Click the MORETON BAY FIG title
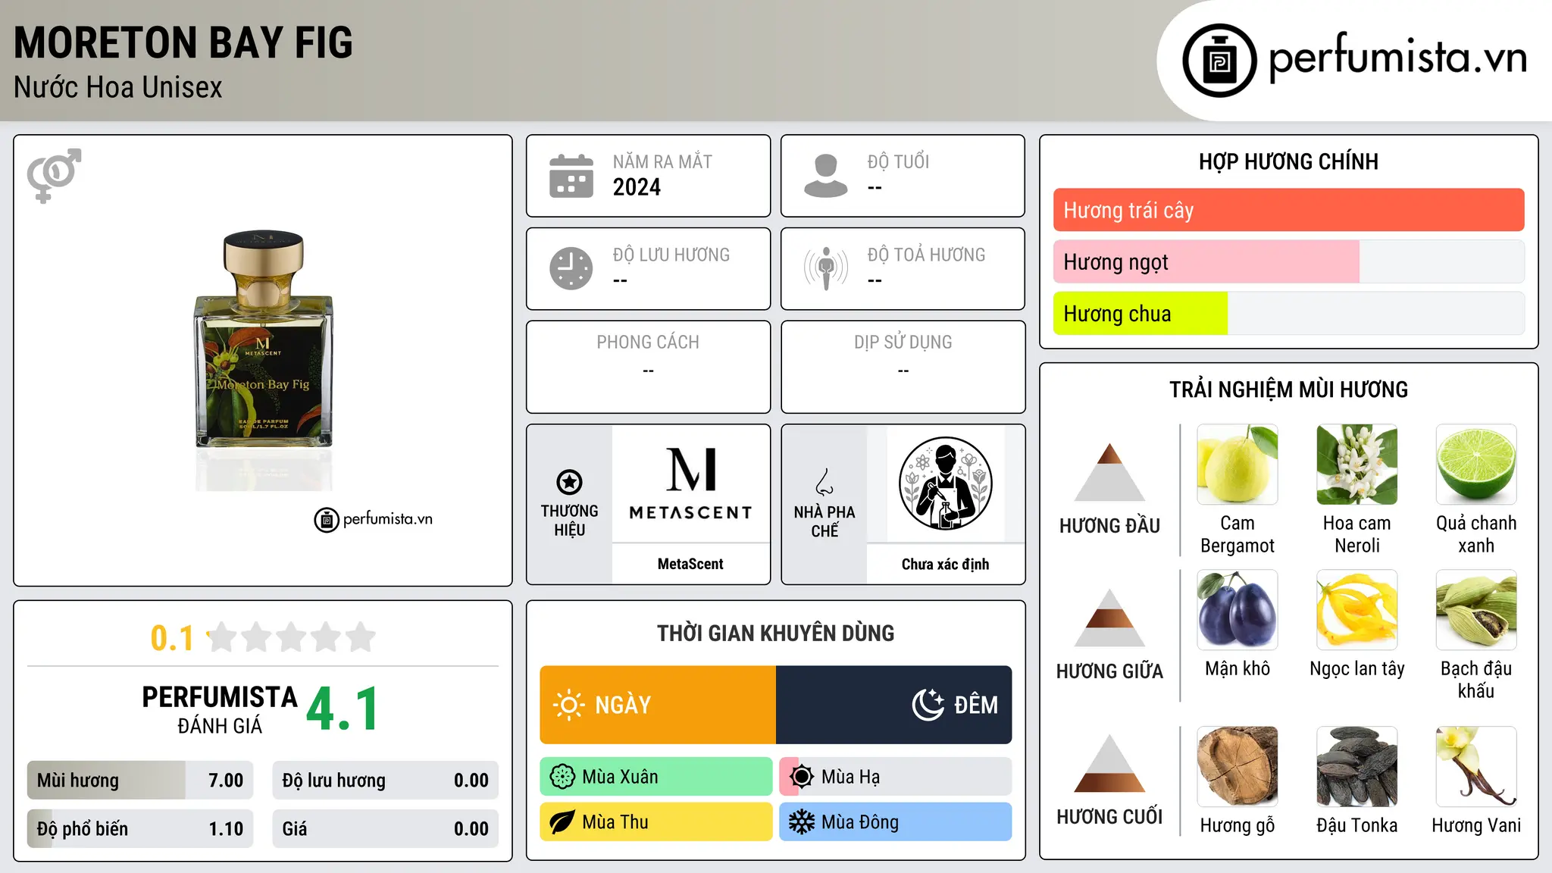 coord(183,42)
